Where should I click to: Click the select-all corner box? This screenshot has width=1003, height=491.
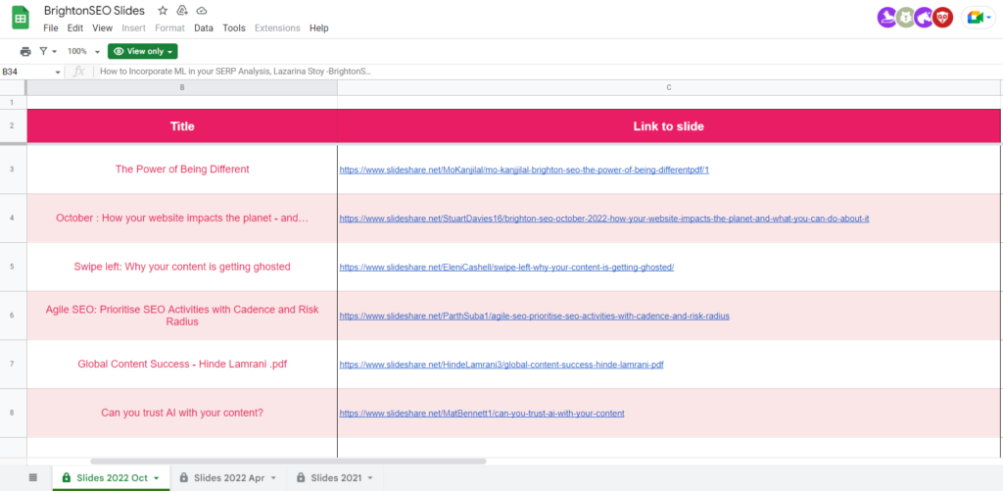coord(13,87)
